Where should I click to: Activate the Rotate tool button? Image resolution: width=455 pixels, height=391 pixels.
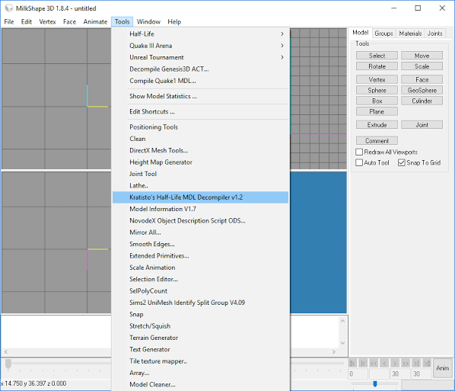click(x=377, y=66)
